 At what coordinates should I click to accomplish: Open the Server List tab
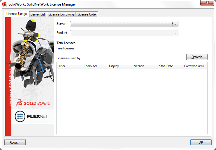[38, 14]
